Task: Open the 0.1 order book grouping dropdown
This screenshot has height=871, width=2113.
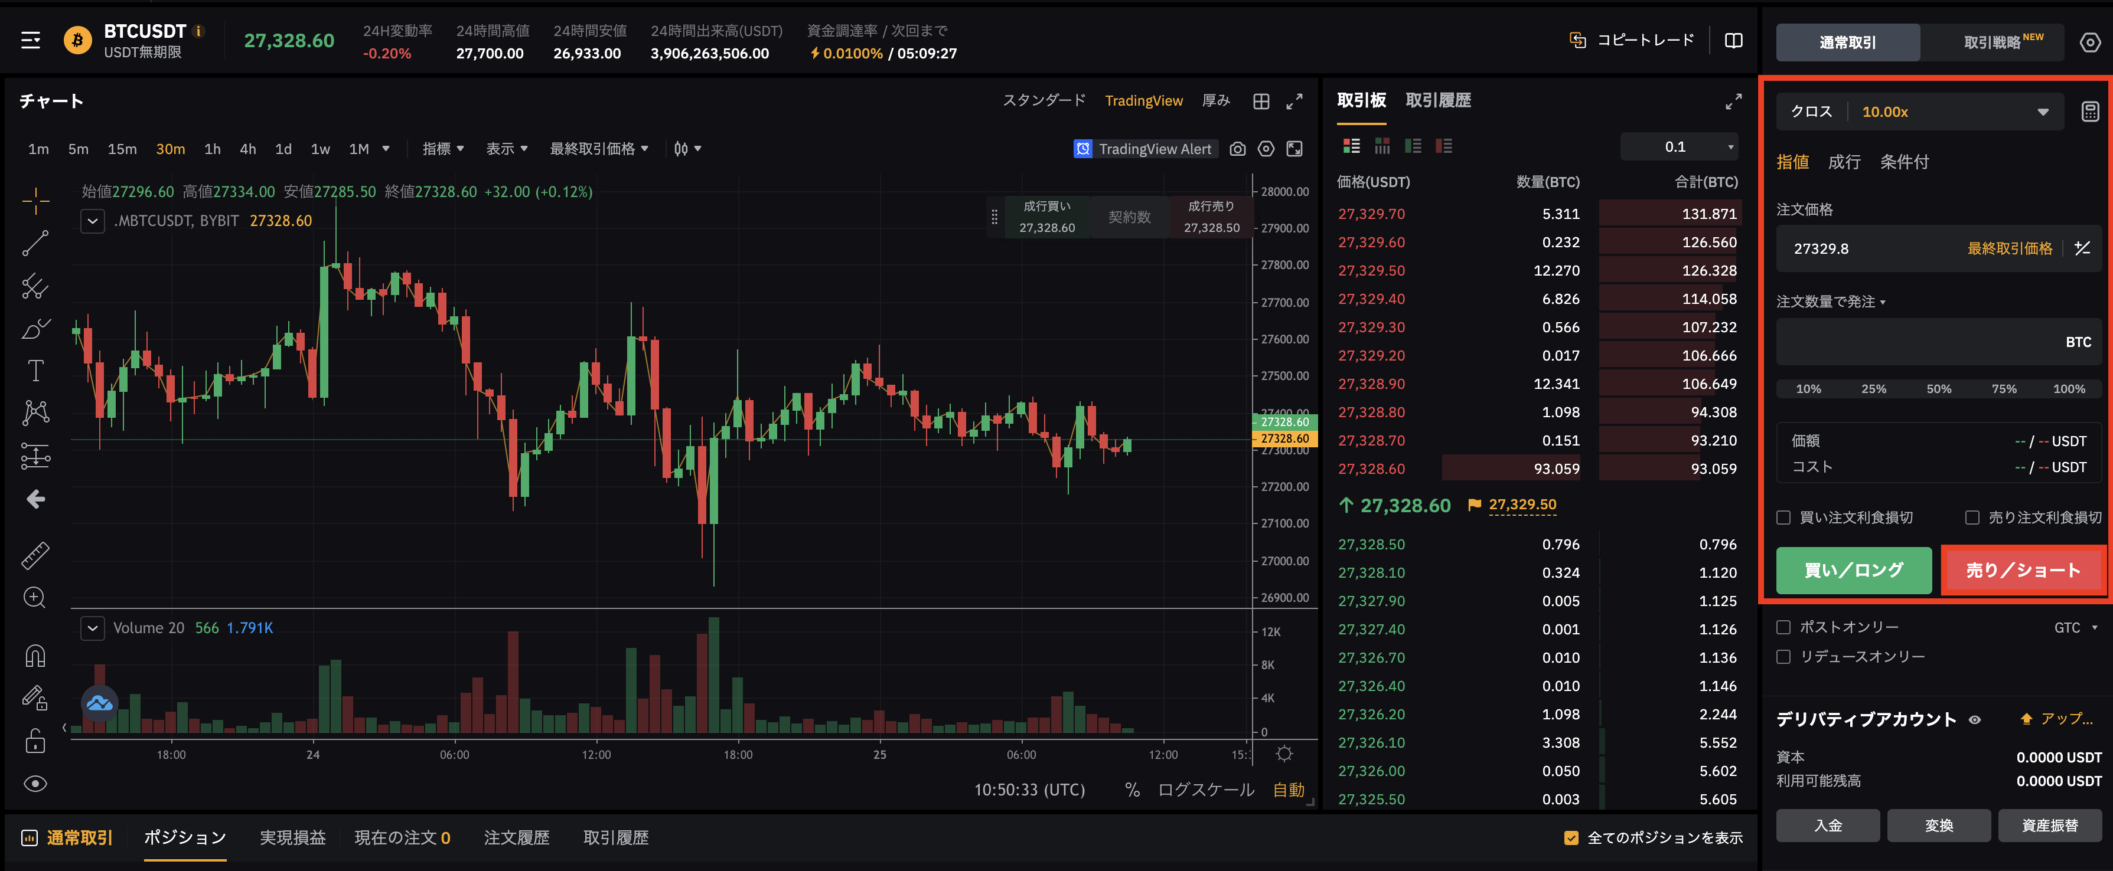Action: click(x=1678, y=147)
